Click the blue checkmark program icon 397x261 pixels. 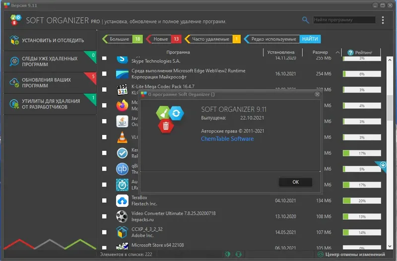click(x=122, y=153)
